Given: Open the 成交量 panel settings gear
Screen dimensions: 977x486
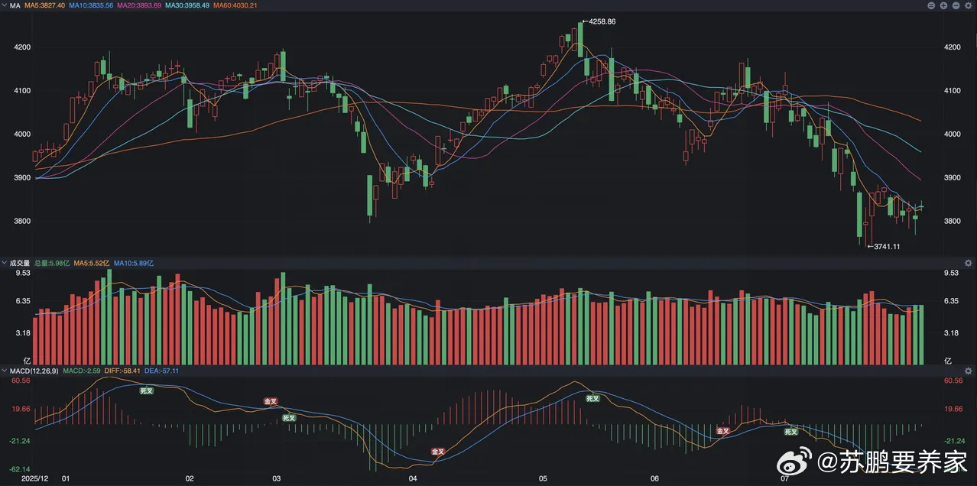Looking at the screenshot, I should click(969, 263).
